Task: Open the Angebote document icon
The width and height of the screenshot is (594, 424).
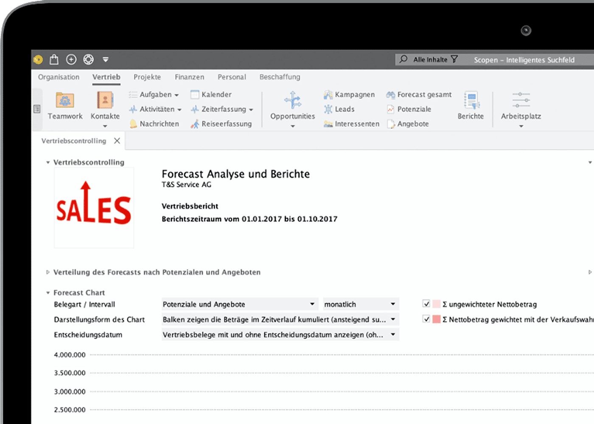Action: (x=390, y=124)
